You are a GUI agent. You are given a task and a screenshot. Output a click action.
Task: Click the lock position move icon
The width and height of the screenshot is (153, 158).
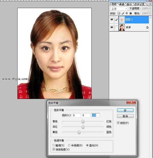tap(127, 13)
